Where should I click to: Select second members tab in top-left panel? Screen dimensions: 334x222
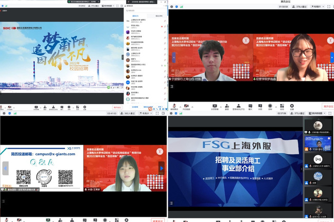point(159,16)
